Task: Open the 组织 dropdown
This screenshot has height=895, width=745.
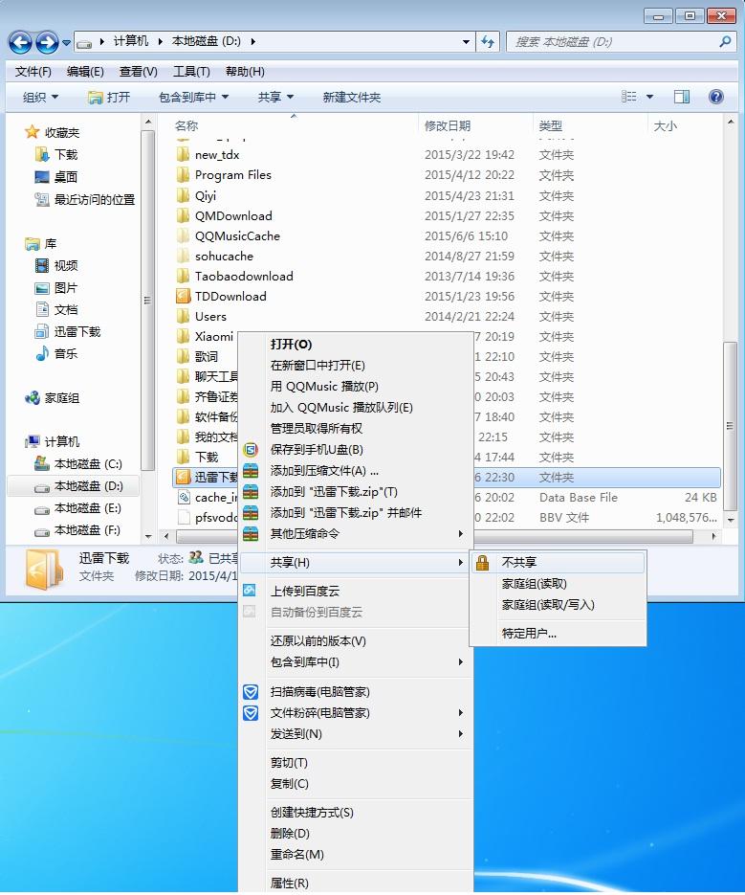Action: [40, 97]
